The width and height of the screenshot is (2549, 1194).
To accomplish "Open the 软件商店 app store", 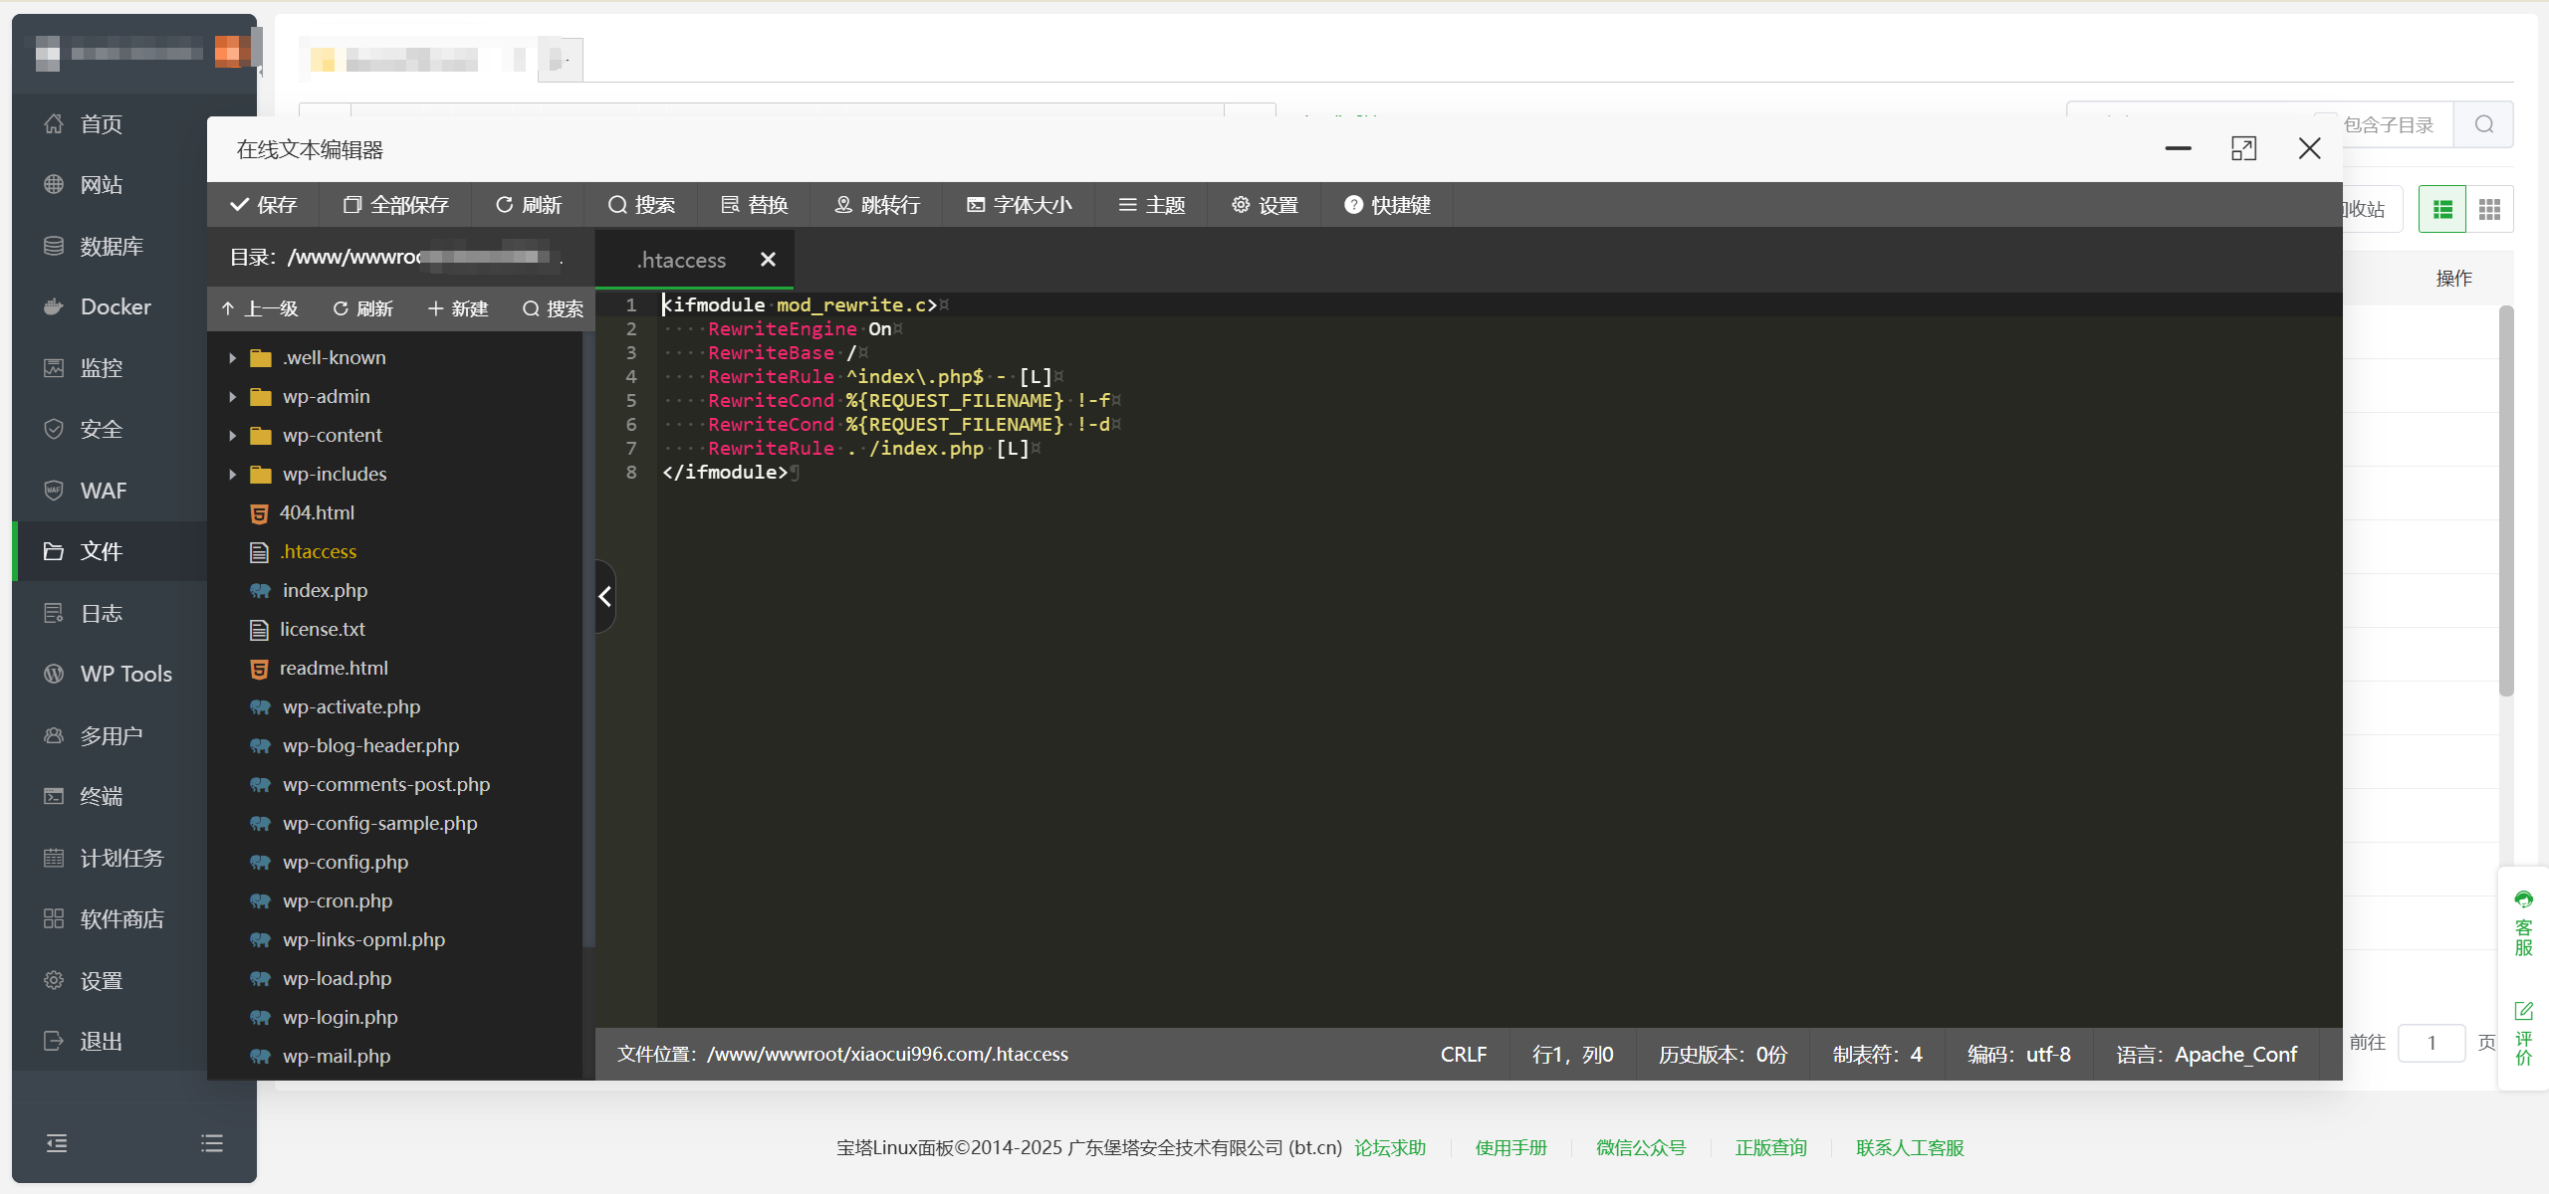I will [122, 918].
